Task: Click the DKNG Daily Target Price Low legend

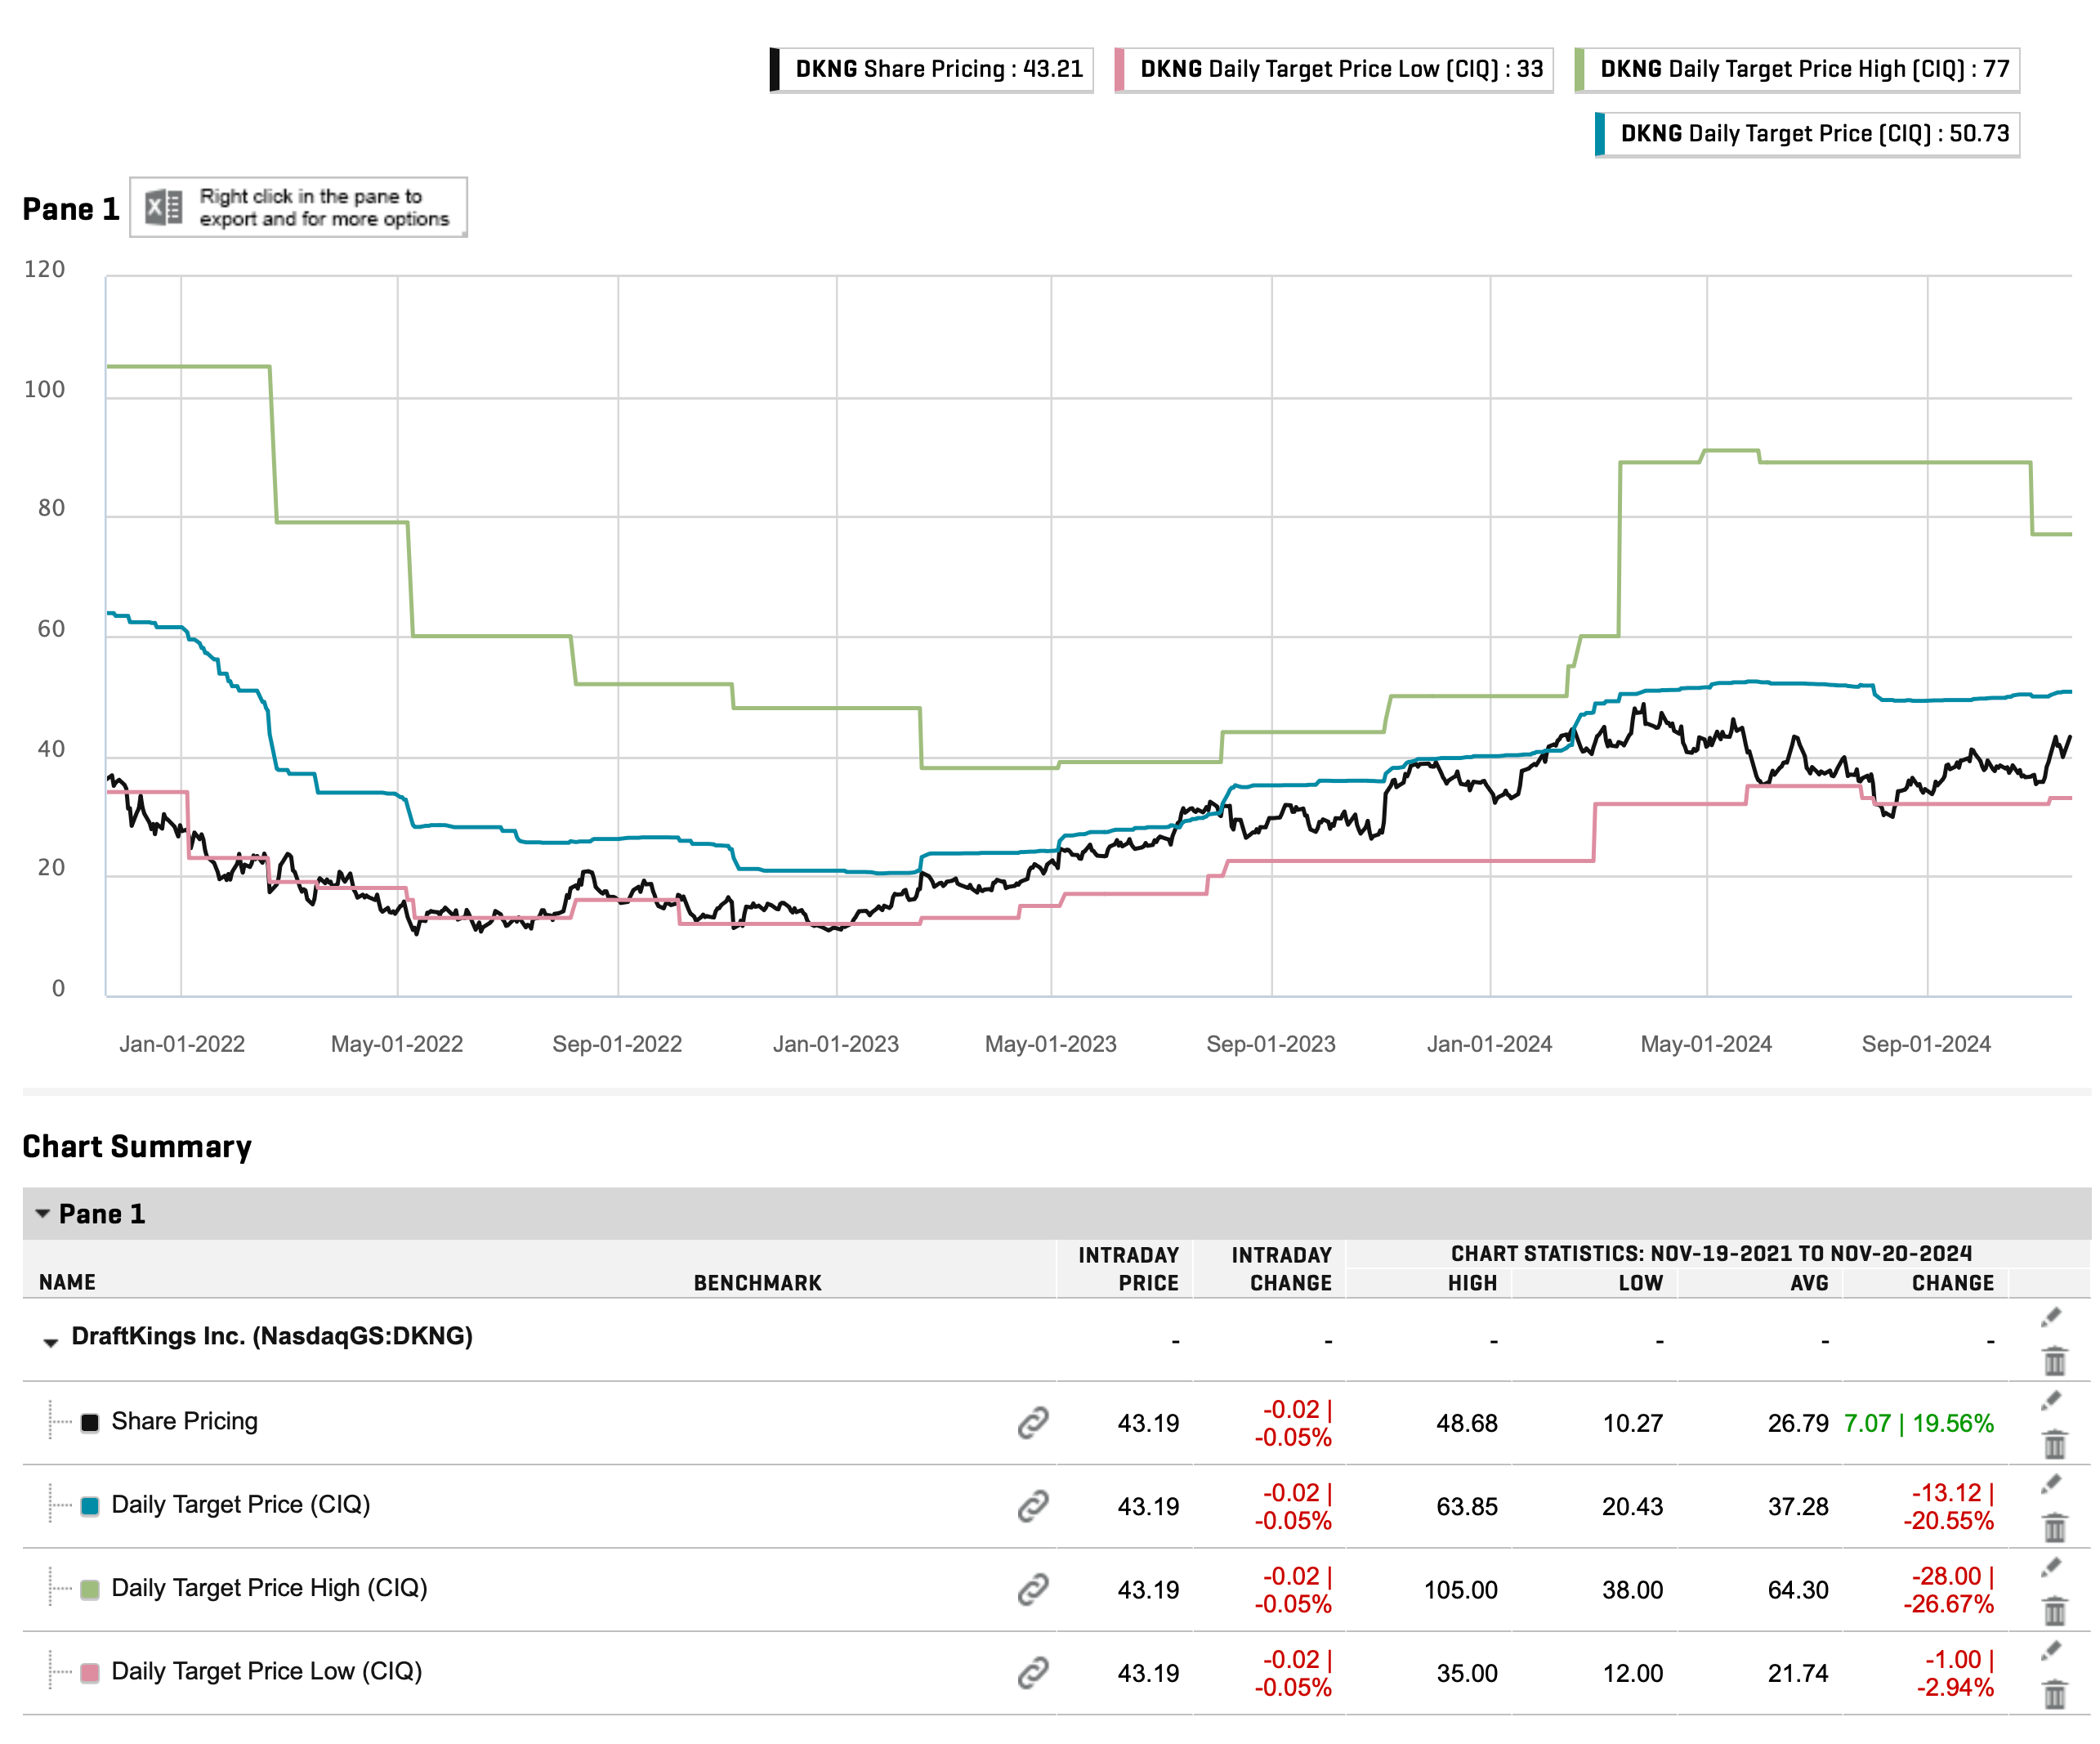Action: pyautogui.click(x=1334, y=69)
